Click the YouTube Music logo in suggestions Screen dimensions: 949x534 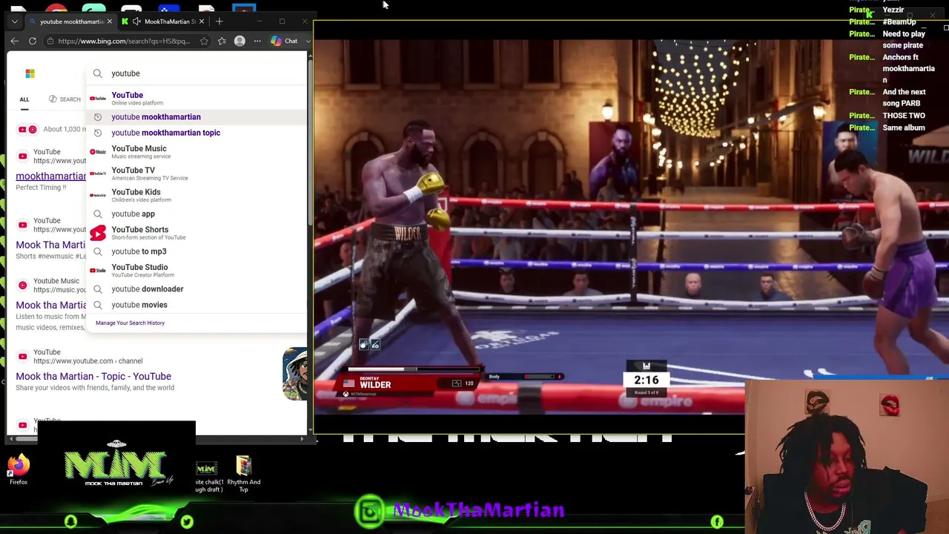[98, 151]
